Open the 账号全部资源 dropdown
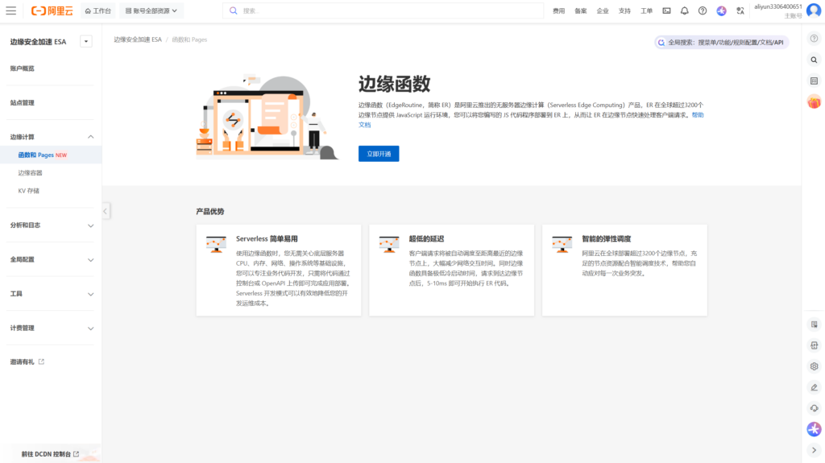 point(153,10)
